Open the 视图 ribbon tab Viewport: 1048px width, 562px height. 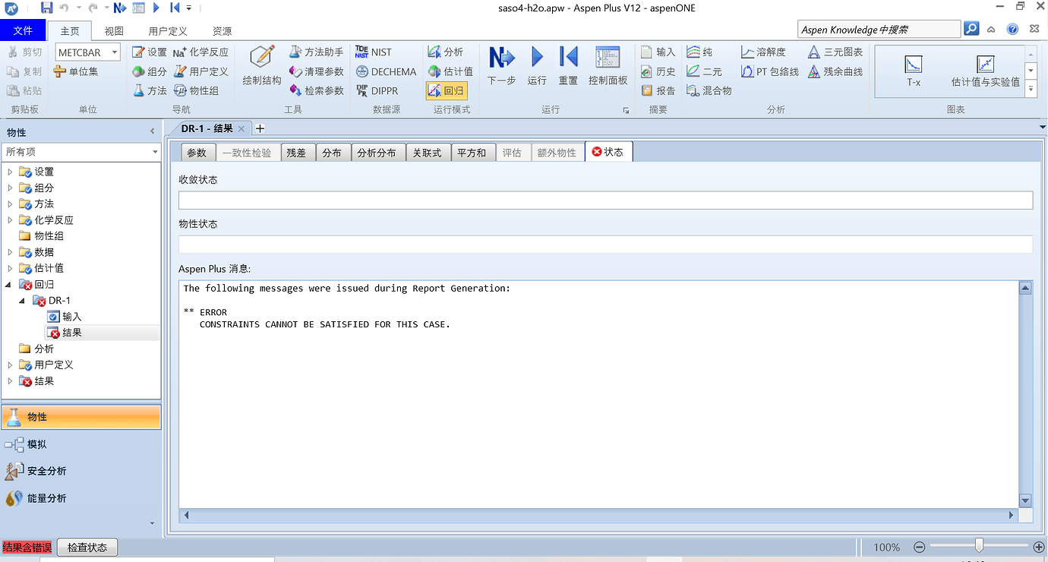[114, 31]
